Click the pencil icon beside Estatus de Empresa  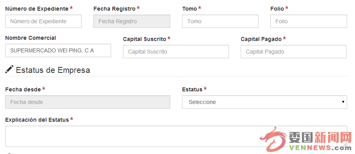9,69
